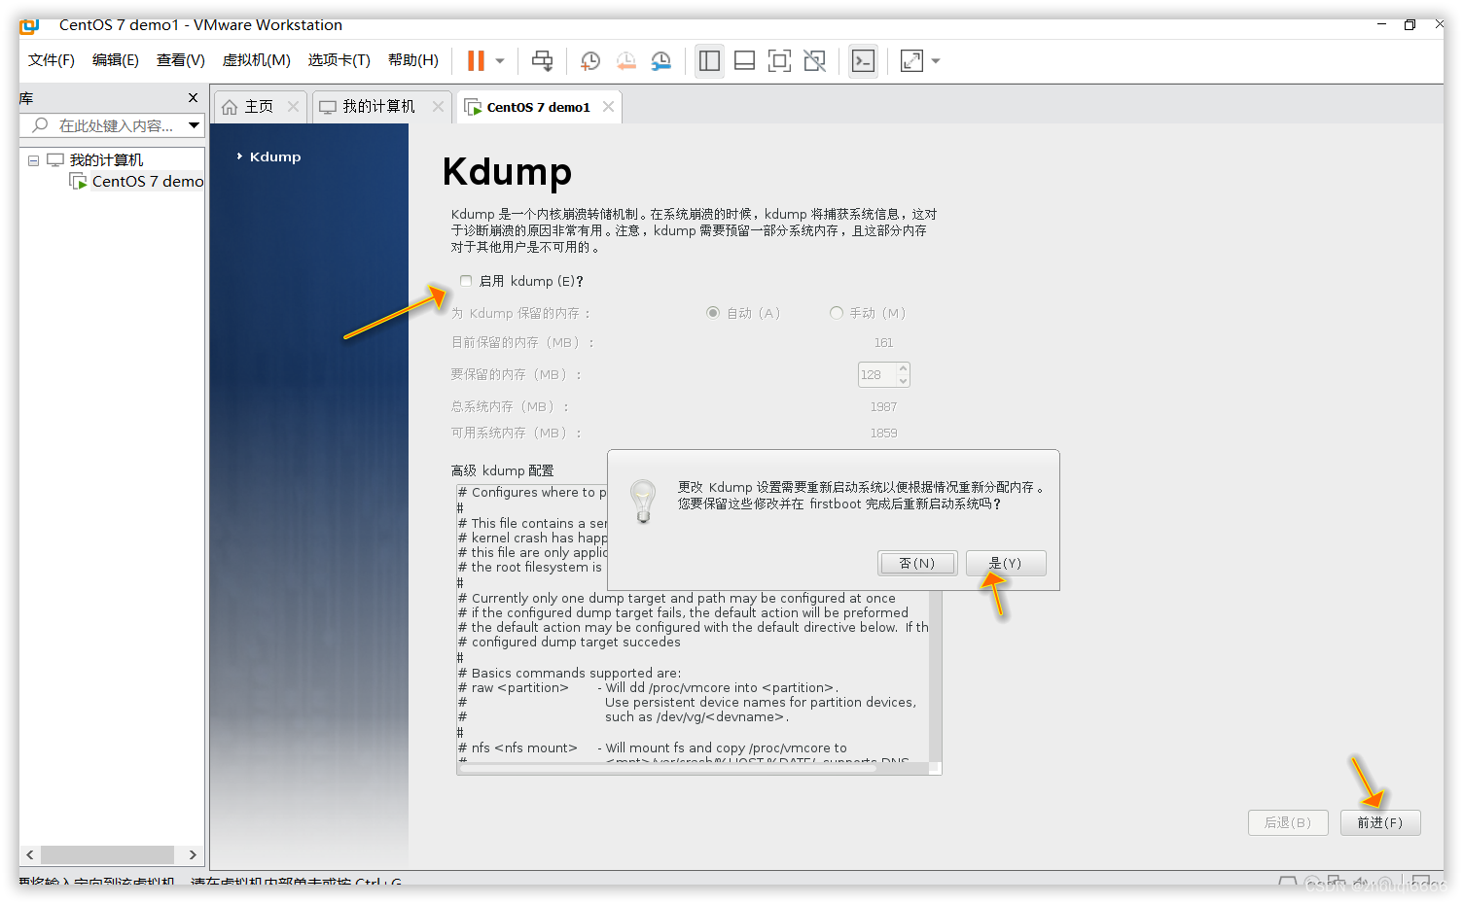Select the 自动 (A) radio button

click(x=713, y=313)
